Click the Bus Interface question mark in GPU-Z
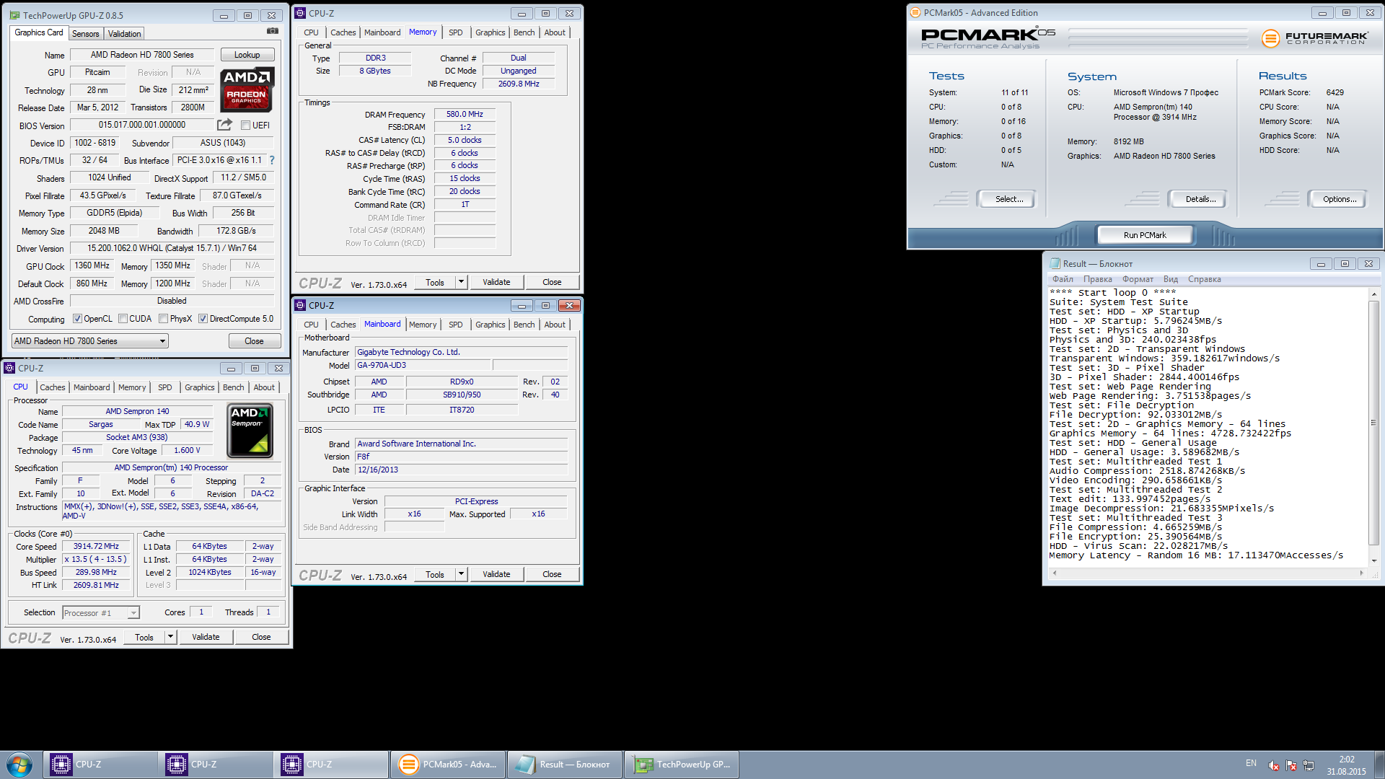This screenshot has width=1385, height=779. click(272, 160)
